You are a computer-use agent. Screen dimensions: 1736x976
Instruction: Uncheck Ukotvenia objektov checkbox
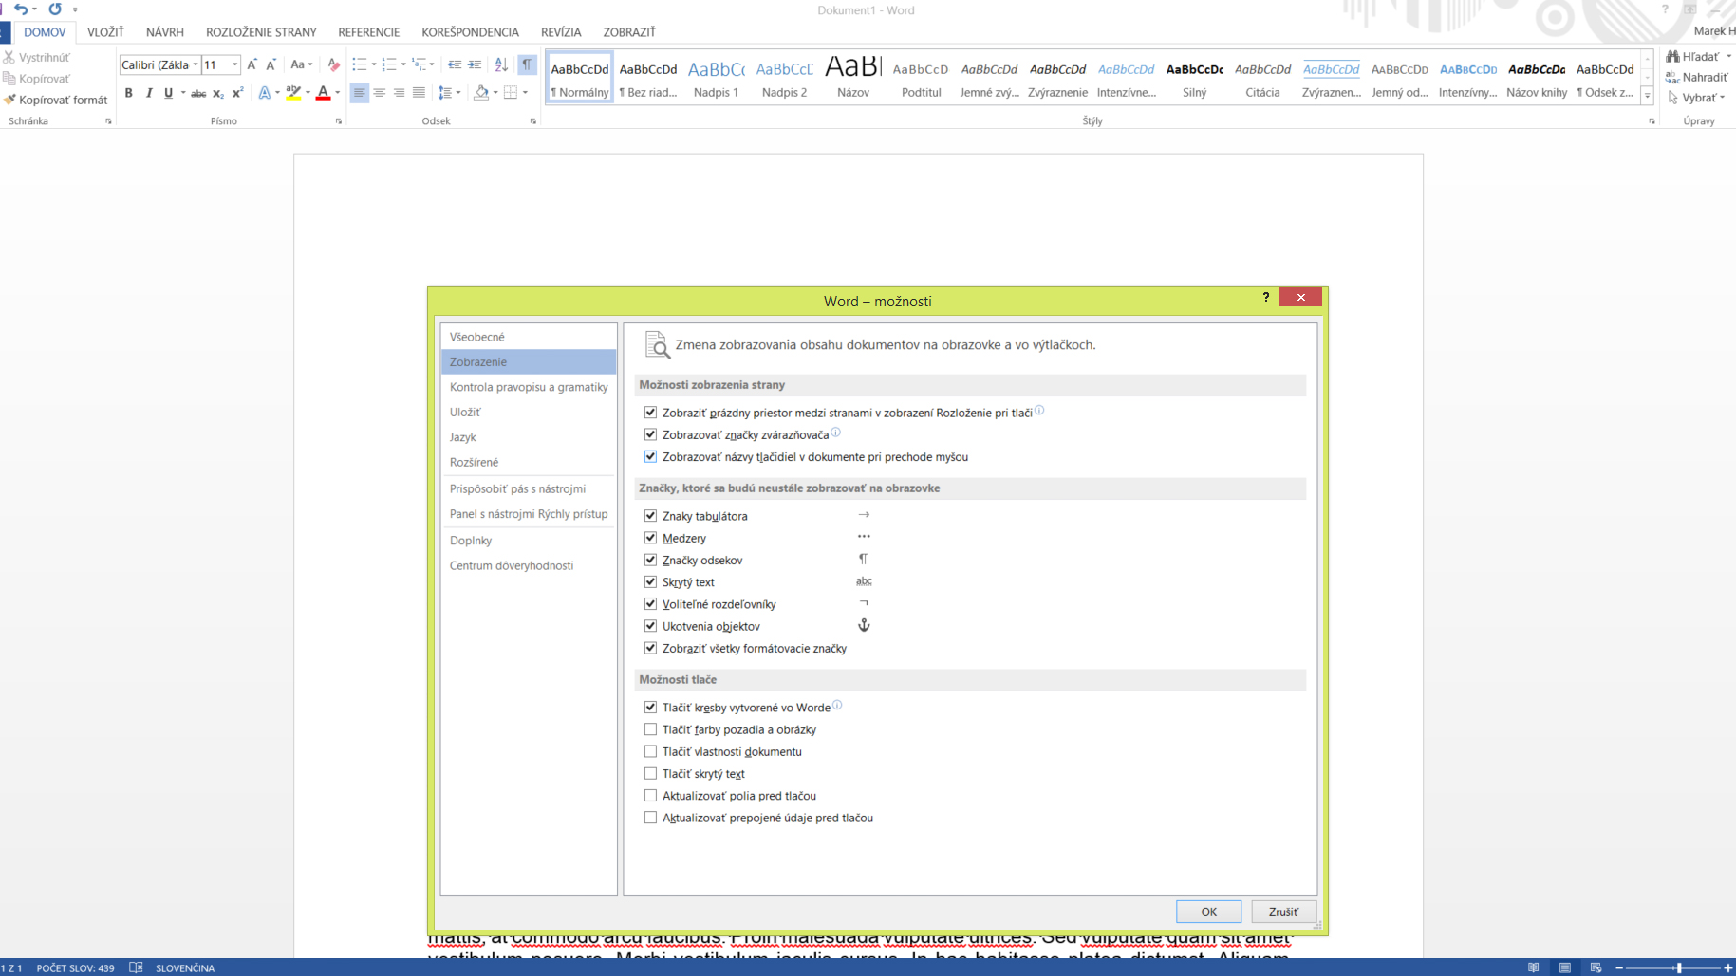point(650,626)
